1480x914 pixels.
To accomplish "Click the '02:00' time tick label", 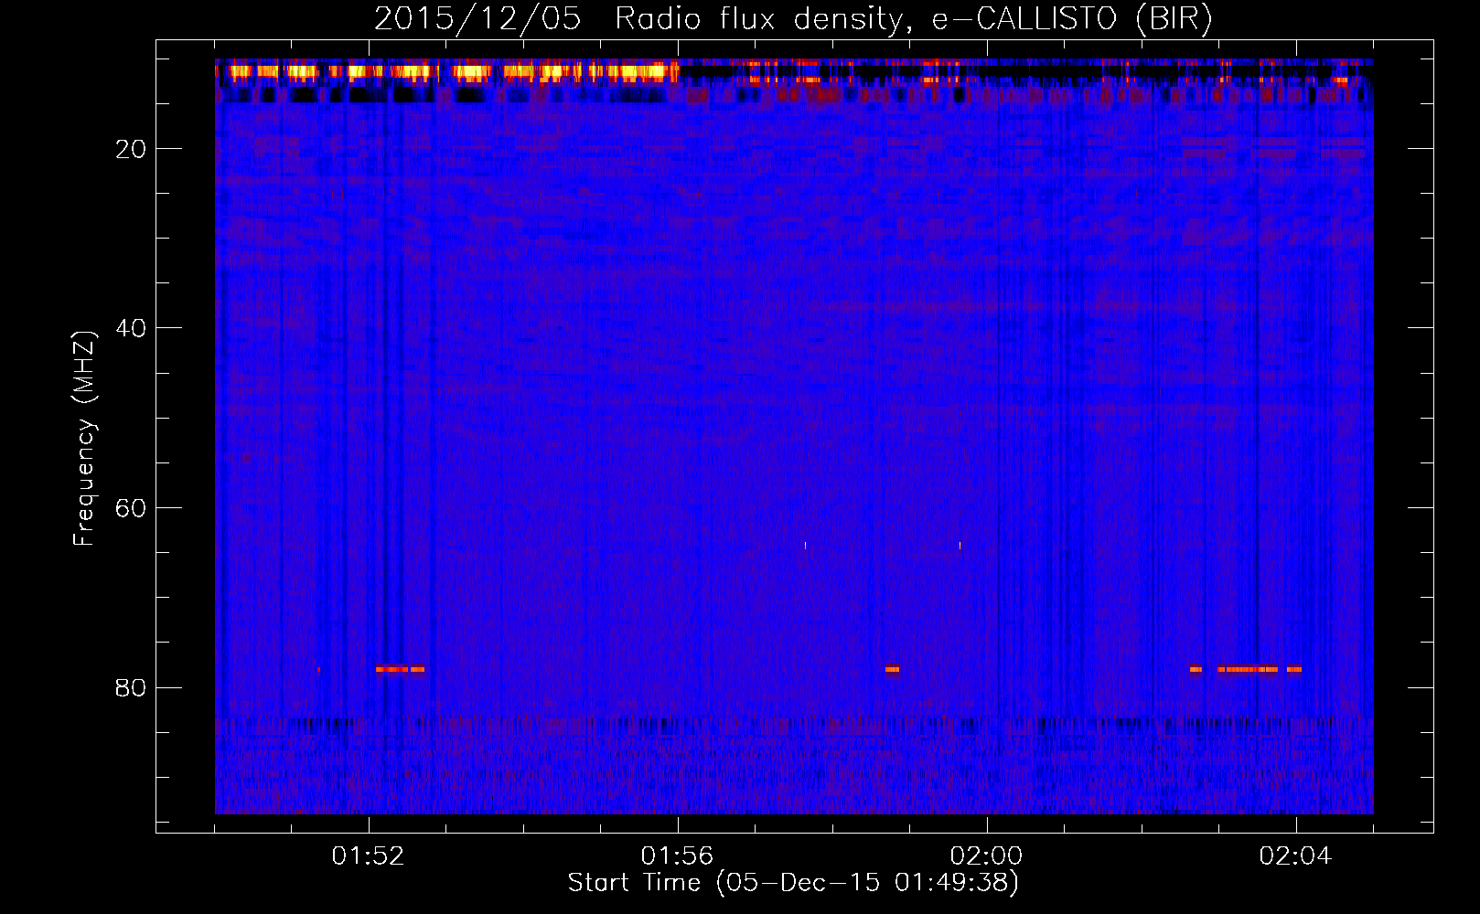I will point(986,856).
